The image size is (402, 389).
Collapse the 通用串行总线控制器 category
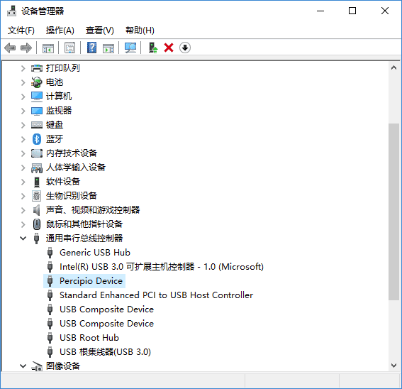pos(23,239)
